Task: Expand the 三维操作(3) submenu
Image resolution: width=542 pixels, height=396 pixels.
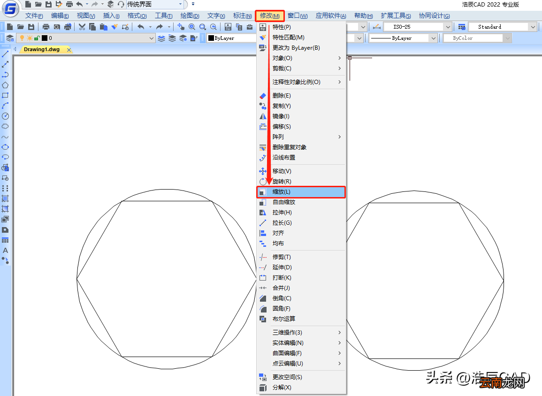Action: [301, 332]
